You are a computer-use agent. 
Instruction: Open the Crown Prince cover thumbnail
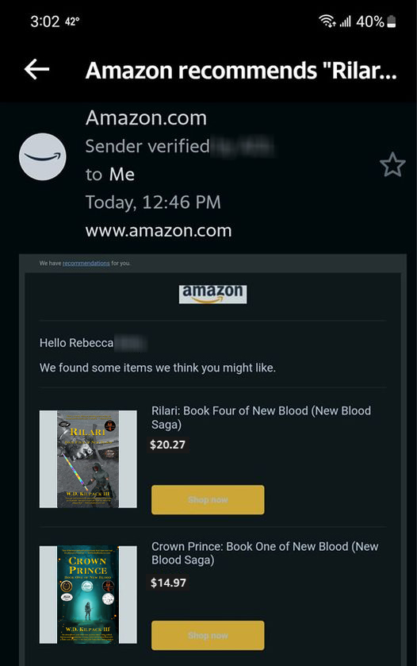pyautogui.click(x=88, y=595)
